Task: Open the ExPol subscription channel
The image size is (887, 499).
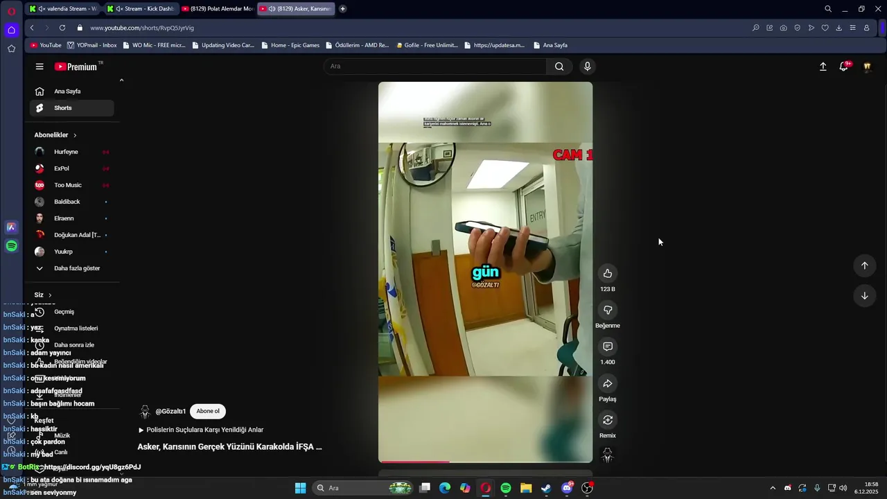Action: [72, 168]
